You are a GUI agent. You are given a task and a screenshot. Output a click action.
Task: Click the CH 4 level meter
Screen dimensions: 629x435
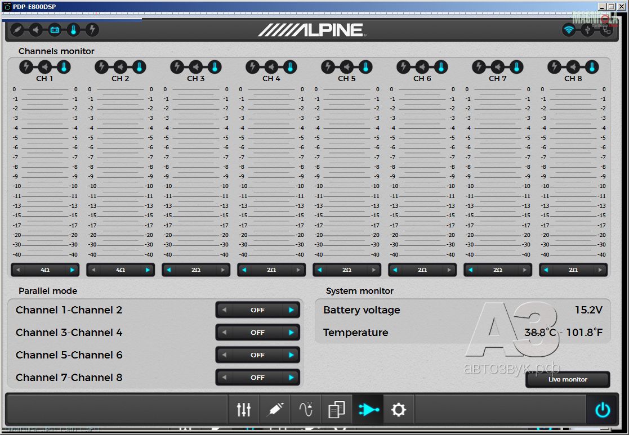pyautogui.click(x=271, y=172)
